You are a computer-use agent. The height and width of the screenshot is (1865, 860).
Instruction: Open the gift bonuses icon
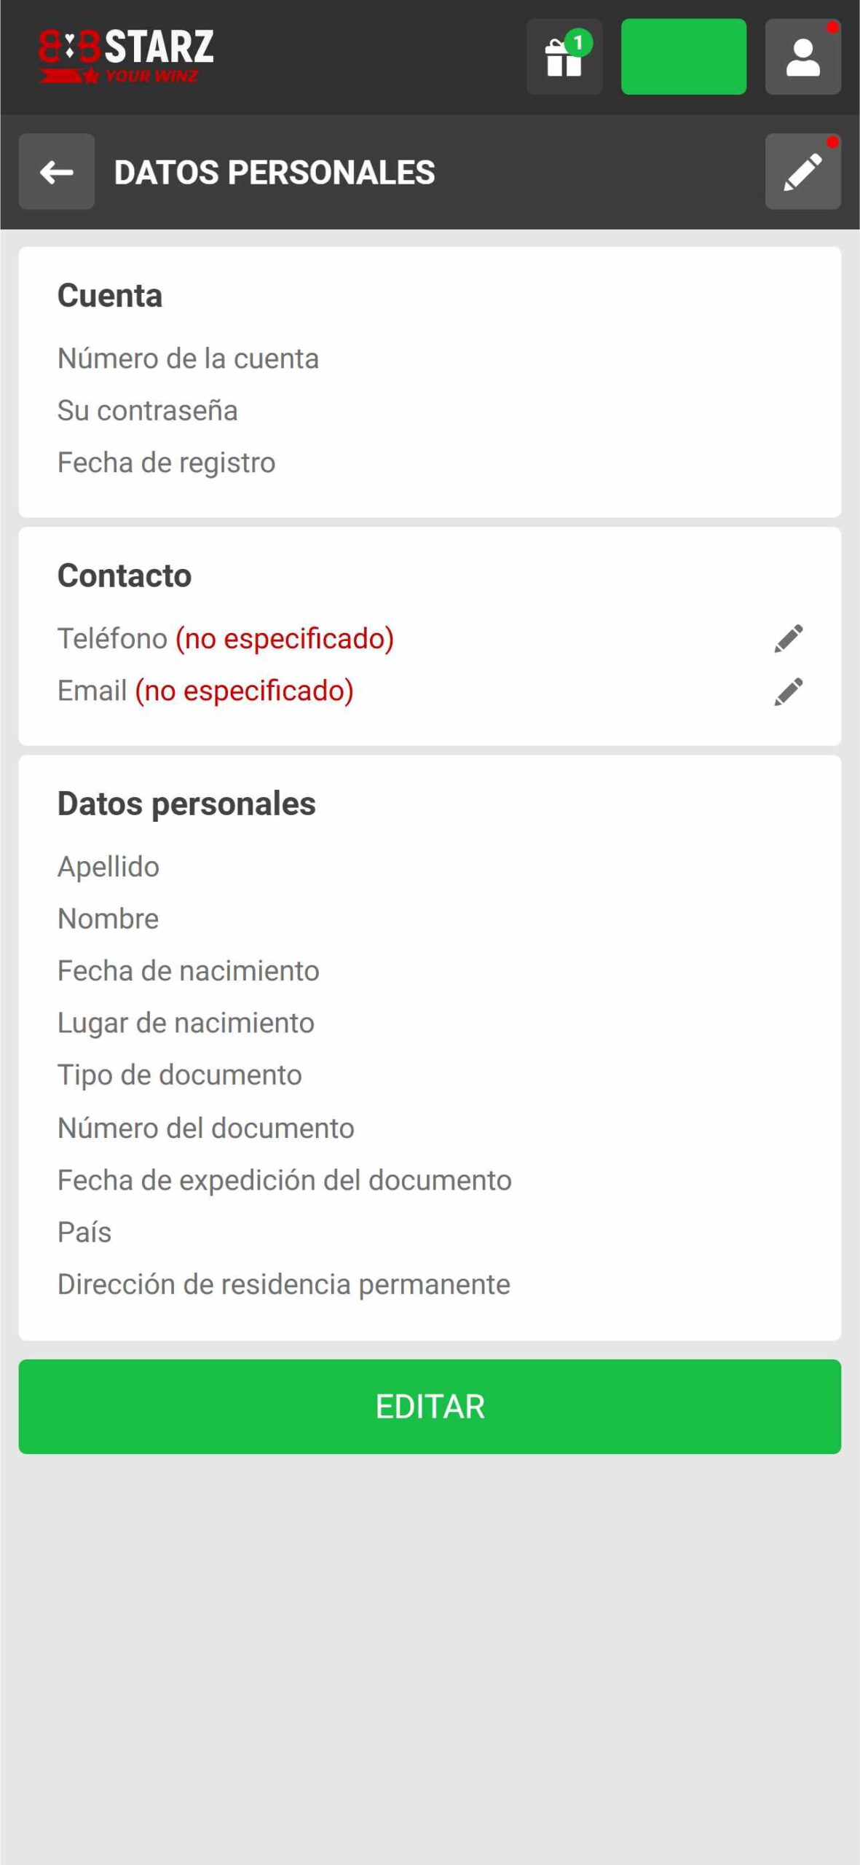point(564,57)
